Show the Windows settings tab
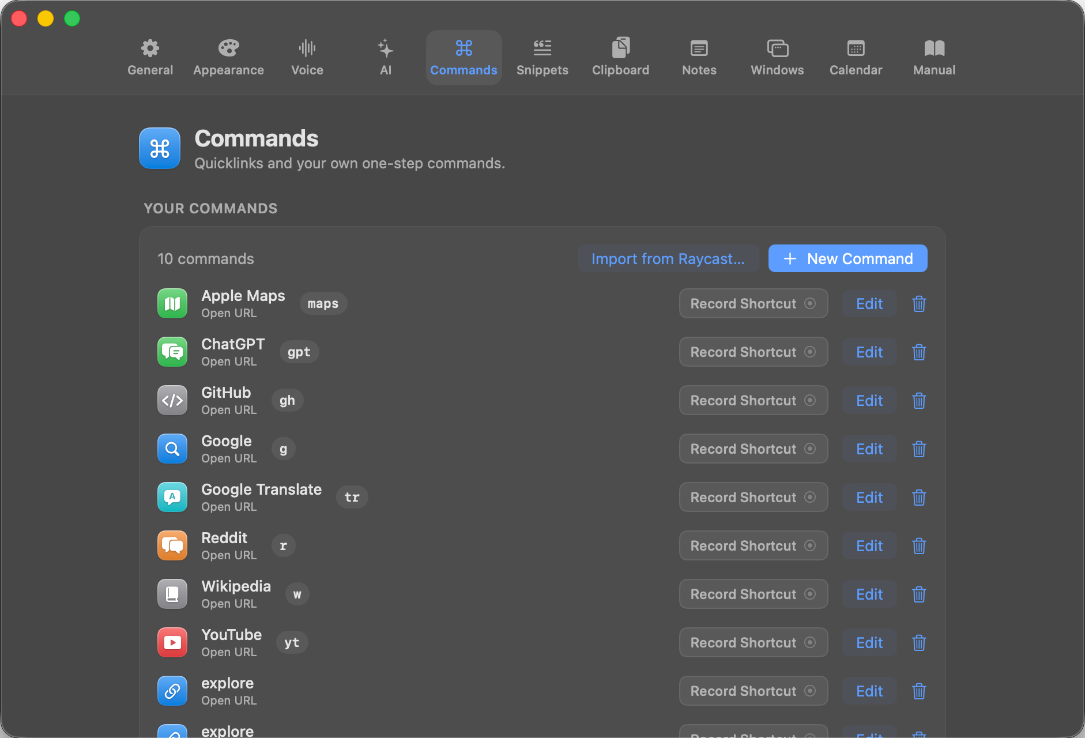Viewport: 1085px width, 738px height. pos(777,58)
